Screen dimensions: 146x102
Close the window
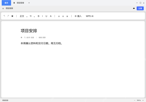point(144,3)
